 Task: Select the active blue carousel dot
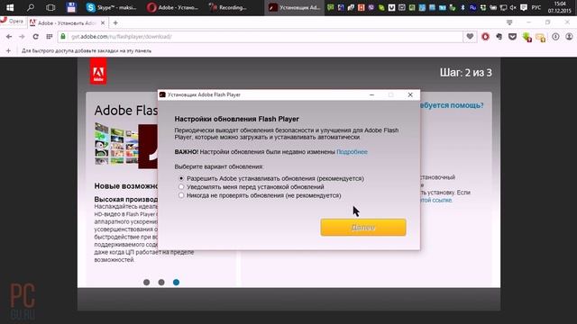(x=177, y=282)
